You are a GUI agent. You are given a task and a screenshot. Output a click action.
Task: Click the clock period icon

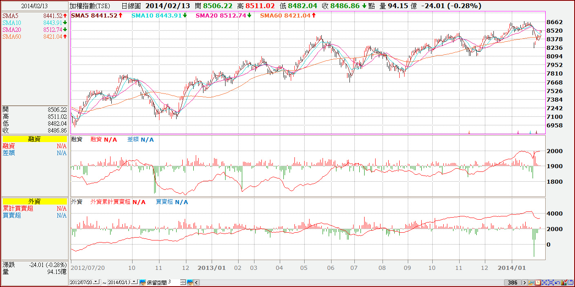pyautogui.click(x=538, y=283)
